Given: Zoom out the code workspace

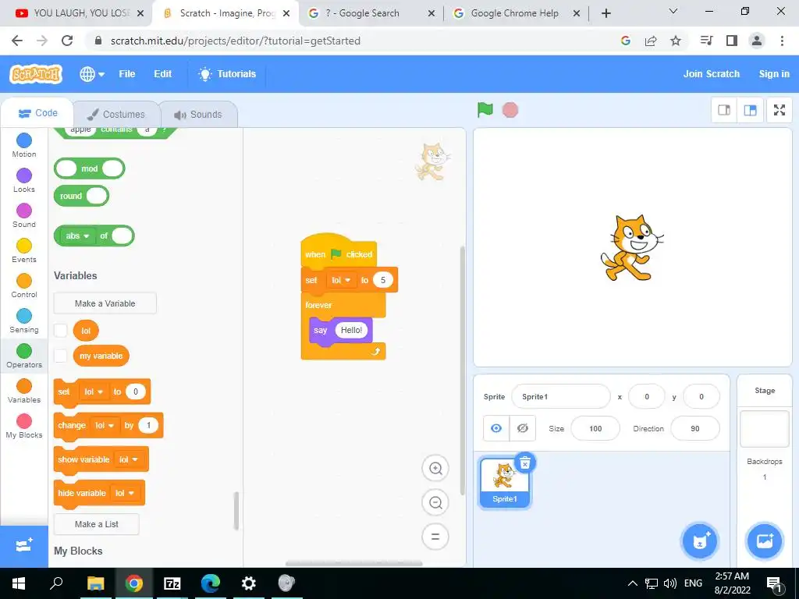Looking at the screenshot, I should pyautogui.click(x=435, y=502).
